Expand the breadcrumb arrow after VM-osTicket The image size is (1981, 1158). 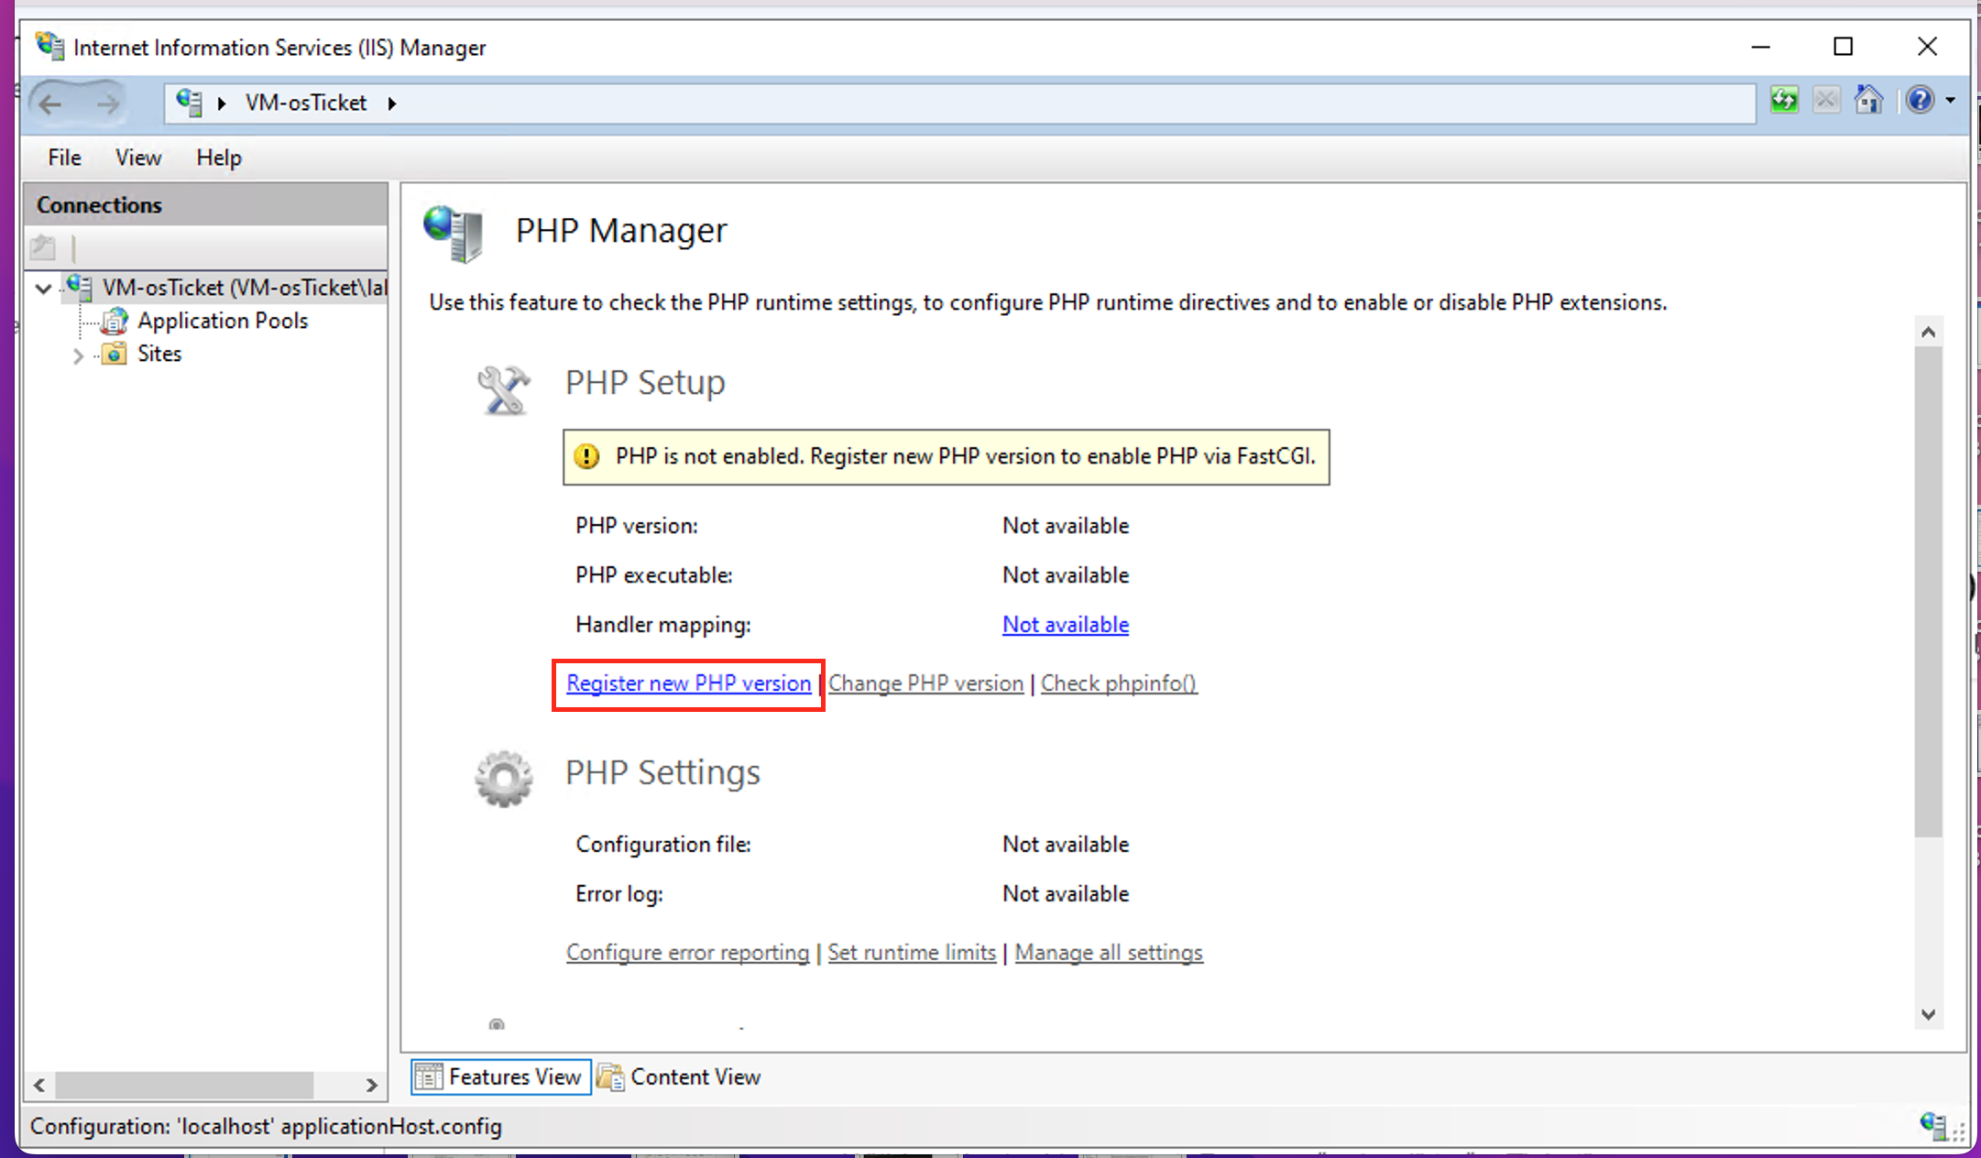pyautogui.click(x=392, y=104)
